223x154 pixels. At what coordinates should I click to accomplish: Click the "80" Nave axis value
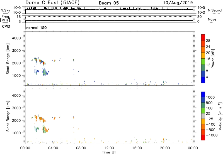199,17
